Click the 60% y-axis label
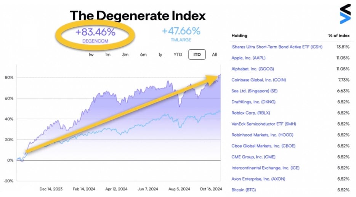Image resolution: width=356 pixels, height=197 pixels. click(x=9, y=98)
